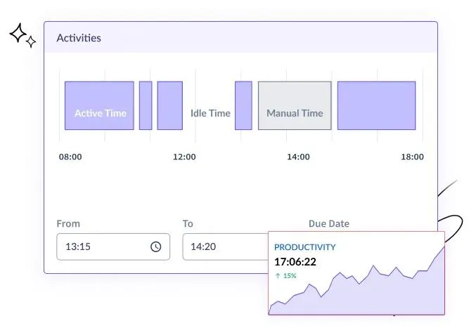The width and height of the screenshot is (476, 328).
Task: Click the 08:00 timeline label
Action: (x=70, y=157)
